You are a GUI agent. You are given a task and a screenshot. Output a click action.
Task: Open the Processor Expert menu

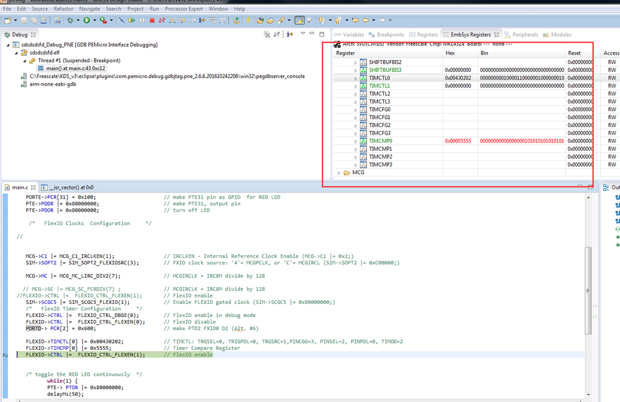(x=184, y=9)
